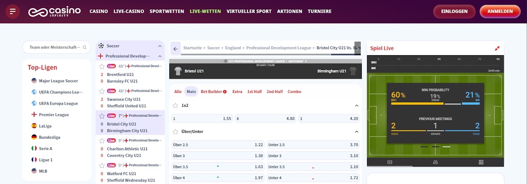Switch to the 1st Half tab
This screenshot has height=184, width=527.
point(254,92)
